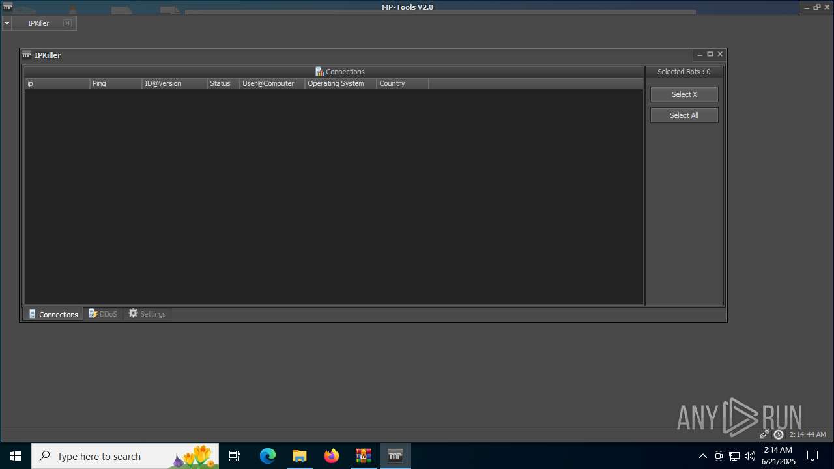Screen dimensions: 834x469
Task: Click the Selected Bots counter label
Action: pyautogui.click(x=684, y=72)
